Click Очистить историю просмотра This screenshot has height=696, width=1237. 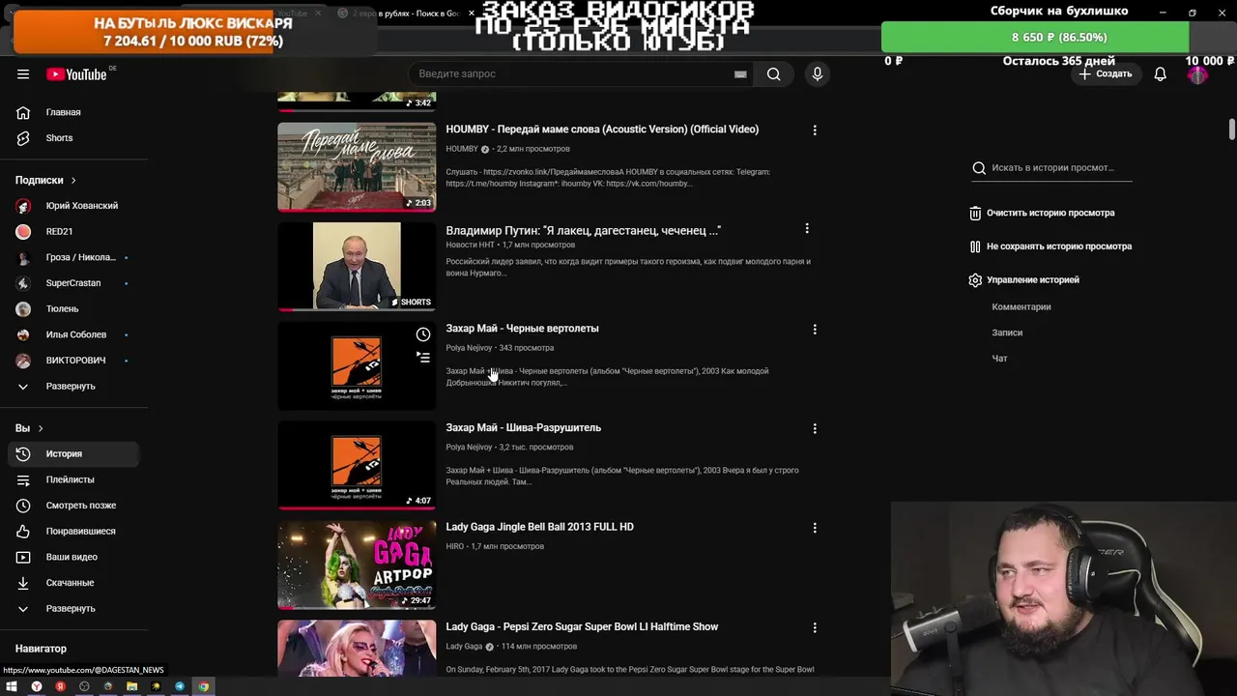point(1042,213)
